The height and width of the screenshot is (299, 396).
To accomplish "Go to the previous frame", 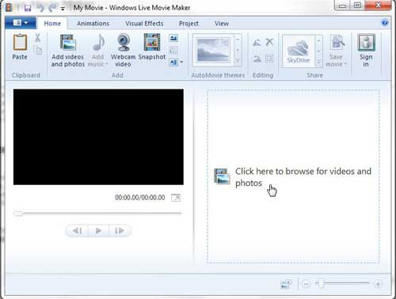I will (77, 231).
